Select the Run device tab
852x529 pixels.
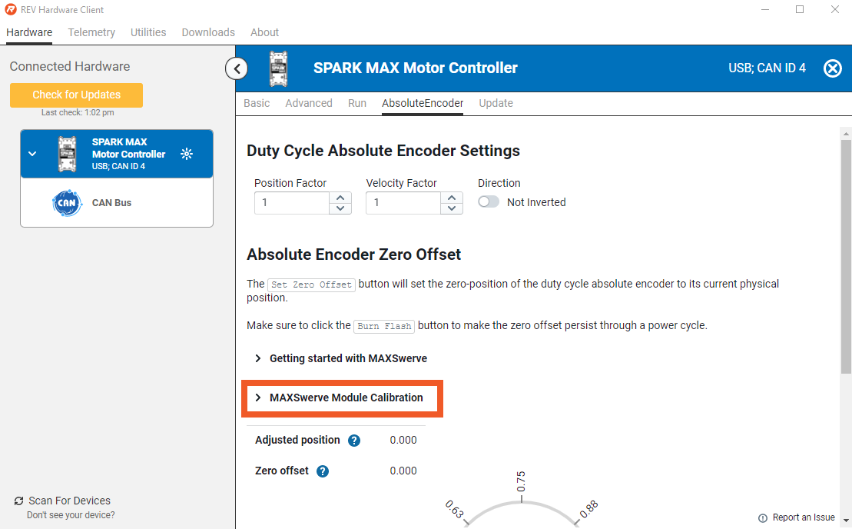tap(357, 103)
